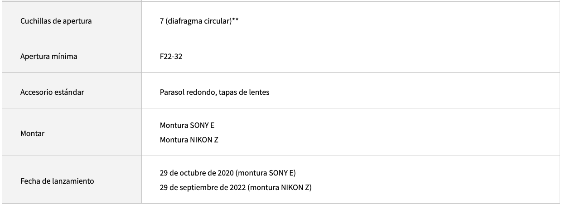561x205 pixels.
Task: Click the "Apertura mínima" row label
Action: pyautogui.click(x=48, y=57)
